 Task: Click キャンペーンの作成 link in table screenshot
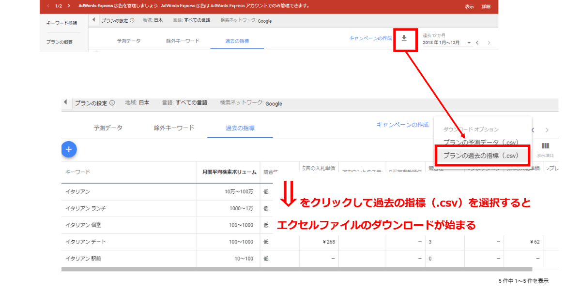(x=402, y=125)
